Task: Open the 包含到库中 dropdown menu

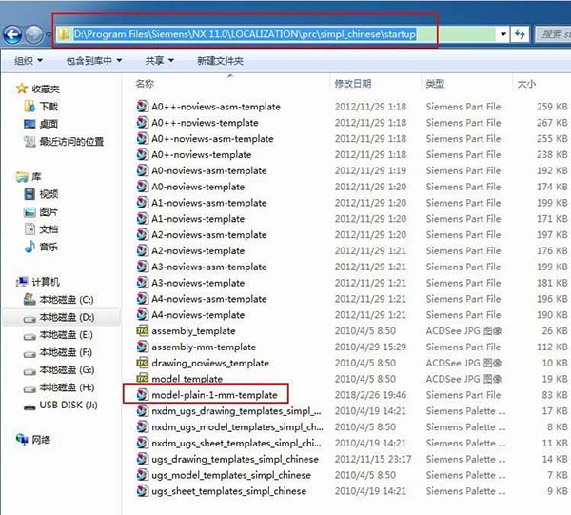Action: [x=94, y=61]
